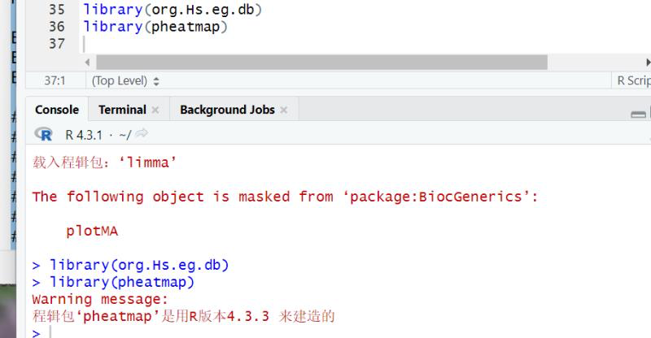The width and height of the screenshot is (651, 338).
Task: Open the (Top Level) scope dropdown
Action: tap(125, 81)
